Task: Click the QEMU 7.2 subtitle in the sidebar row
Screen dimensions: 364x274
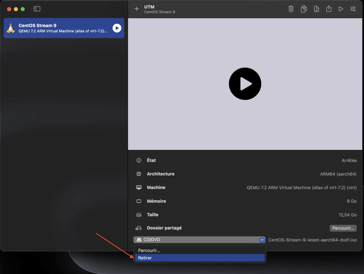Action: [x=63, y=31]
